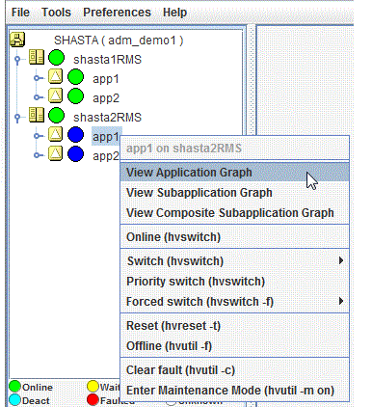Open the Help menu
The width and height of the screenshot is (372, 407).
pos(174,13)
